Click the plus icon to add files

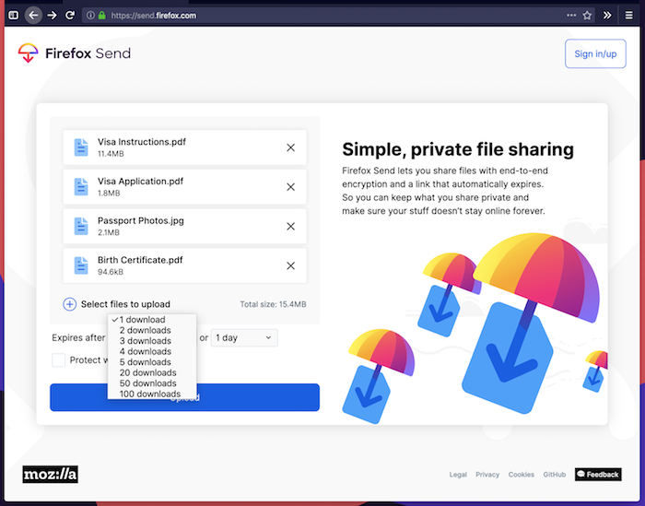click(69, 304)
